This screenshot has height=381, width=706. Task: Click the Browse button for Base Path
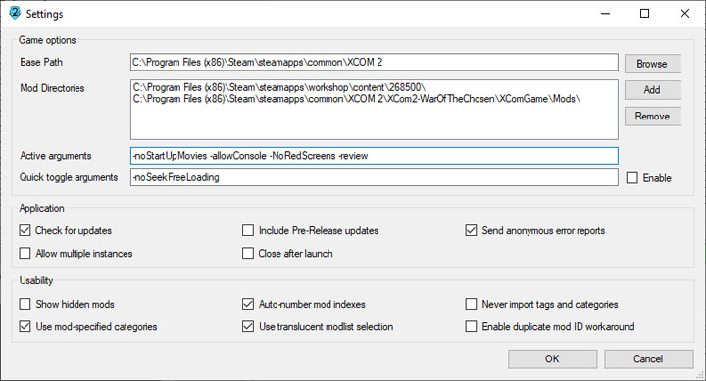tap(652, 64)
